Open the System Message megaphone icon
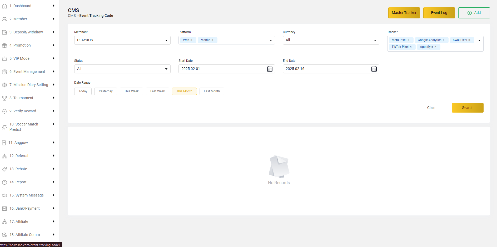497x247 pixels. 4,195
